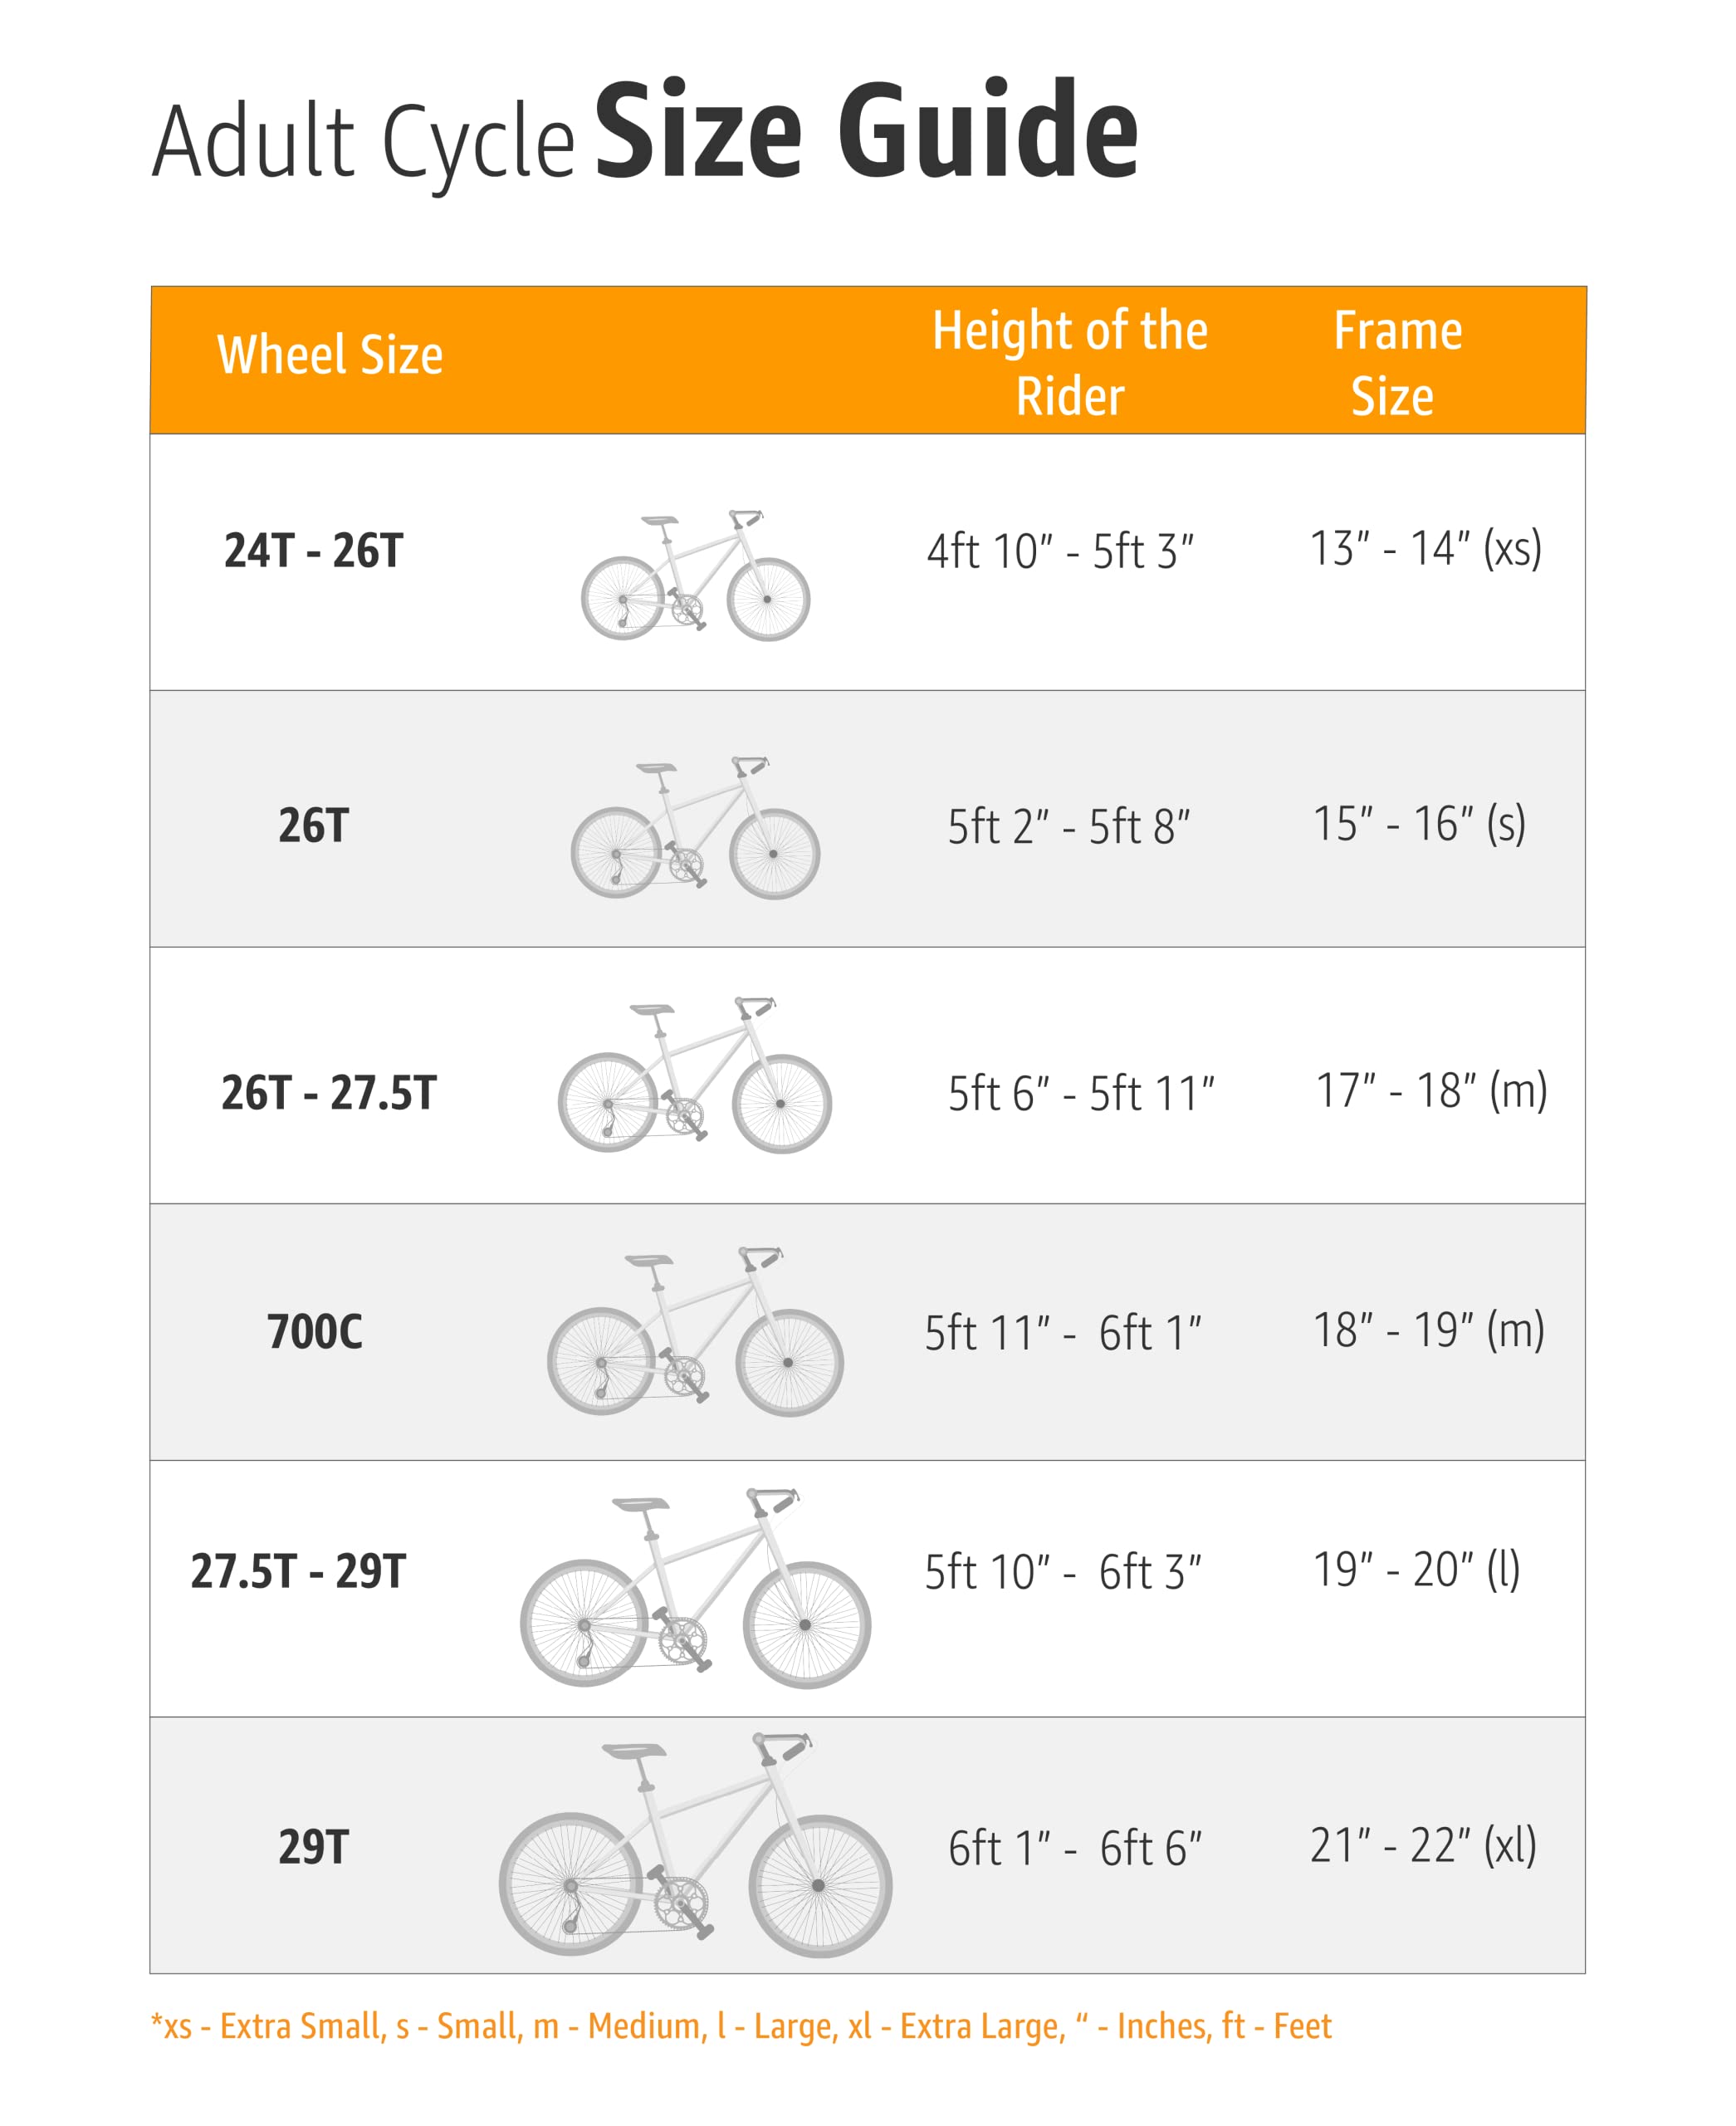The image size is (1736, 2126).
Task: Select rider height 5ft 6″ - 5ft 11″
Action: 1080,1094
